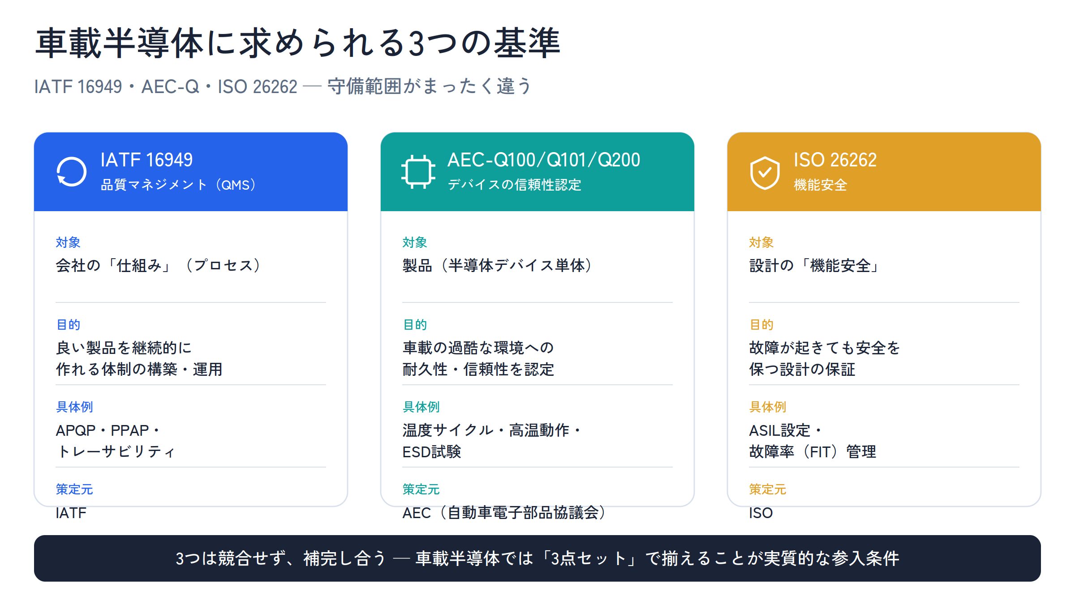Image resolution: width=1075 pixels, height=604 pixels.
Task: Click the circular refresh icon beside IATF 16949
Action: (72, 172)
